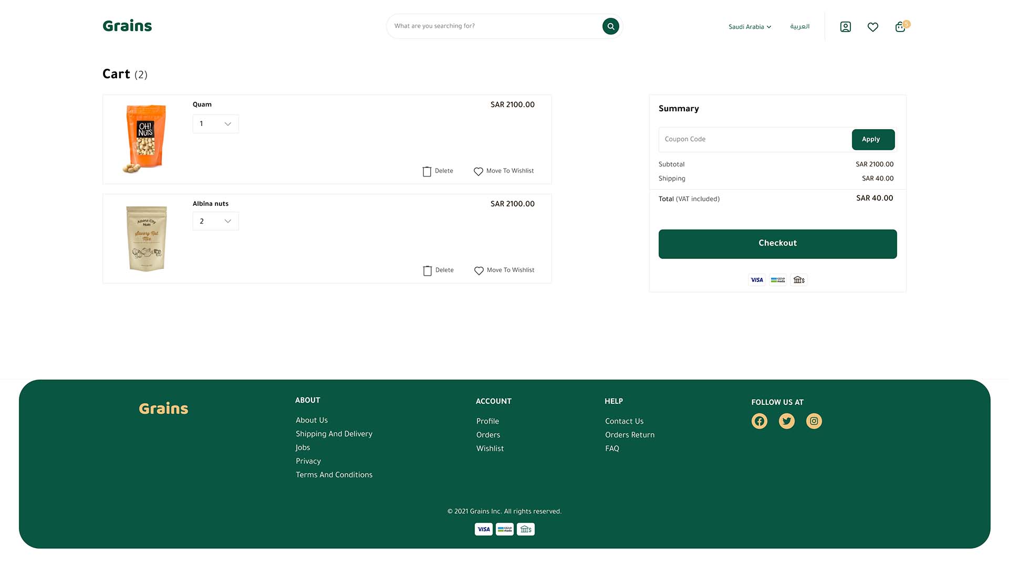This screenshot has width=1009, height=567.
Task: Click the trash icon for Quam
Action: coord(427,172)
